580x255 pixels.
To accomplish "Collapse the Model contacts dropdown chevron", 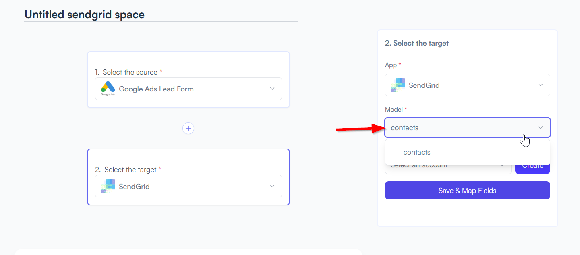I will (x=541, y=128).
